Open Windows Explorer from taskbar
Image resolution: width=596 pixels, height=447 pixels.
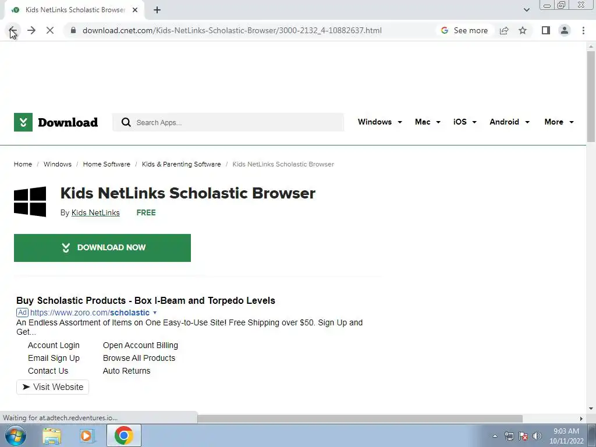click(52, 435)
